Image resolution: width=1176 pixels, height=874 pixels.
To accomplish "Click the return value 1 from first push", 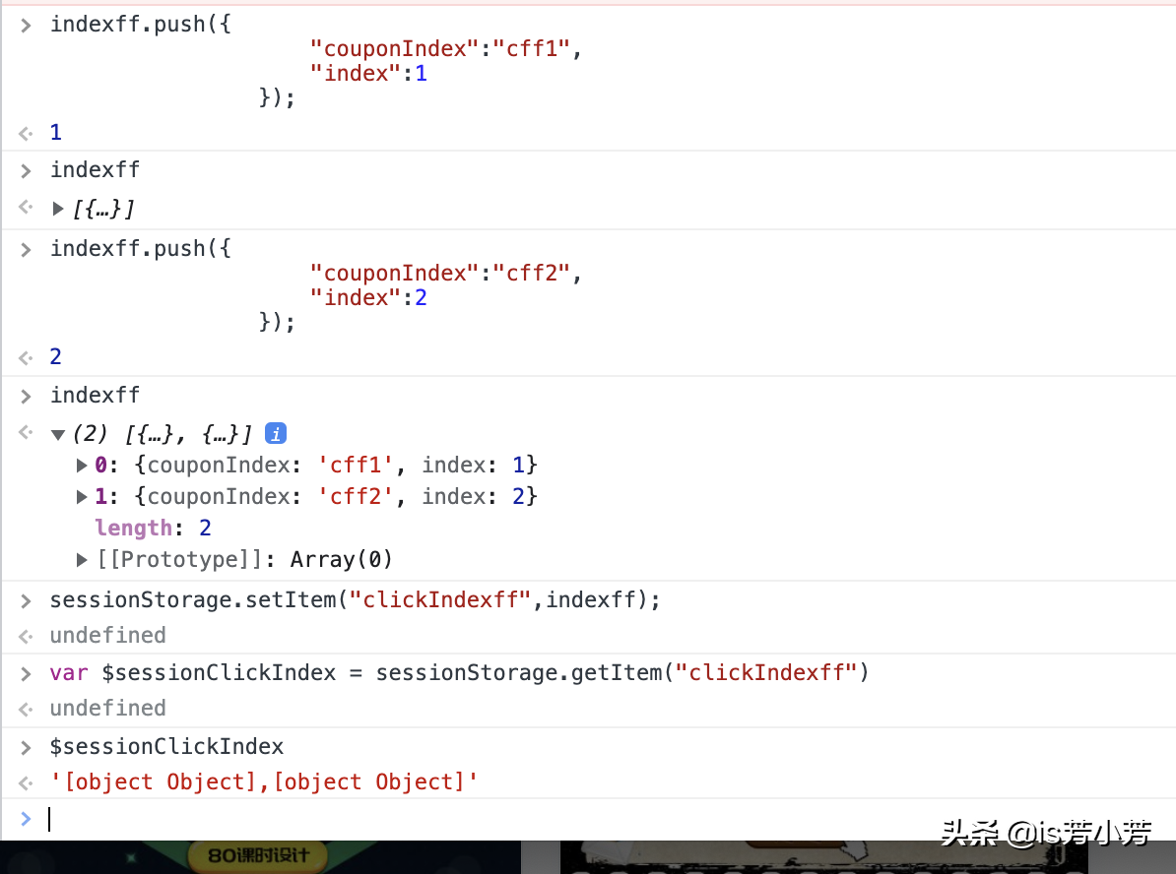I will click(x=55, y=133).
